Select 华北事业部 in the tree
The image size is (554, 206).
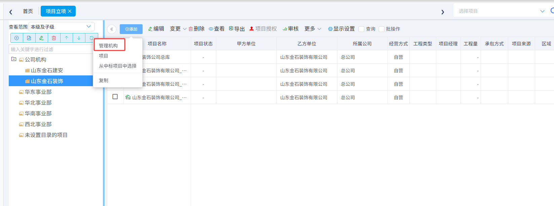tap(38, 103)
